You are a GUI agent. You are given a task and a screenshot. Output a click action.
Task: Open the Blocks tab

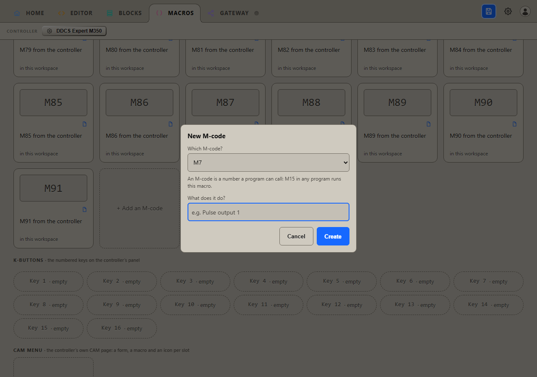124,13
